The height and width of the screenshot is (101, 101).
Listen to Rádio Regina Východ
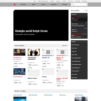pyautogui.click(x=76, y=64)
